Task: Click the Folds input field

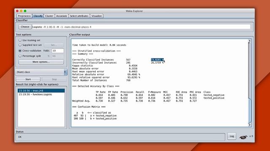Action: coord(58,51)
